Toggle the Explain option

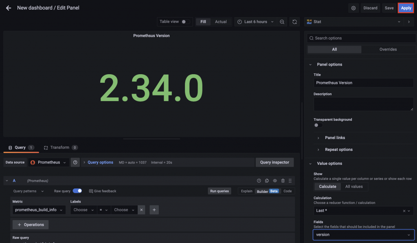pos(246,191)
